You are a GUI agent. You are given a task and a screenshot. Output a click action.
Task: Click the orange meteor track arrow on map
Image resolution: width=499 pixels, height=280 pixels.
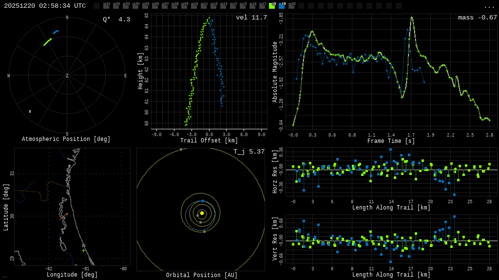(64, 216)
